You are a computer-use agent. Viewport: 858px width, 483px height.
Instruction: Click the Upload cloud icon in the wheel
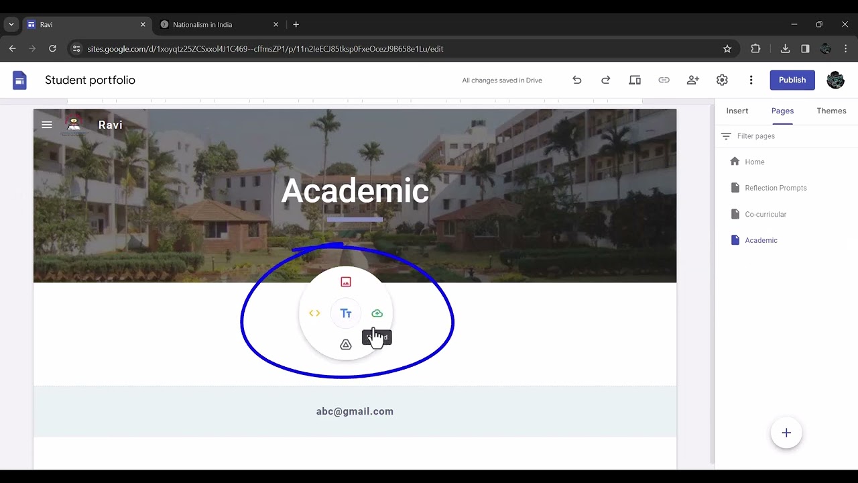[x=377, y=313]
